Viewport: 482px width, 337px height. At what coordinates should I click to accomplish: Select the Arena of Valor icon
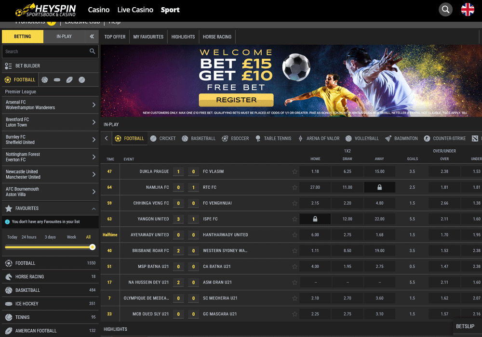300,139
